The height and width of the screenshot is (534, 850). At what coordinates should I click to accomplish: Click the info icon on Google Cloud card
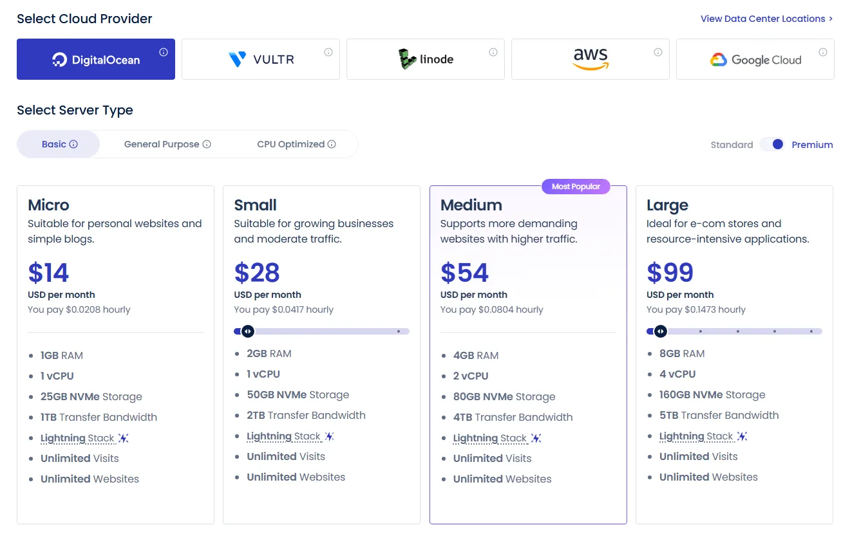click(x=823, y=52)
